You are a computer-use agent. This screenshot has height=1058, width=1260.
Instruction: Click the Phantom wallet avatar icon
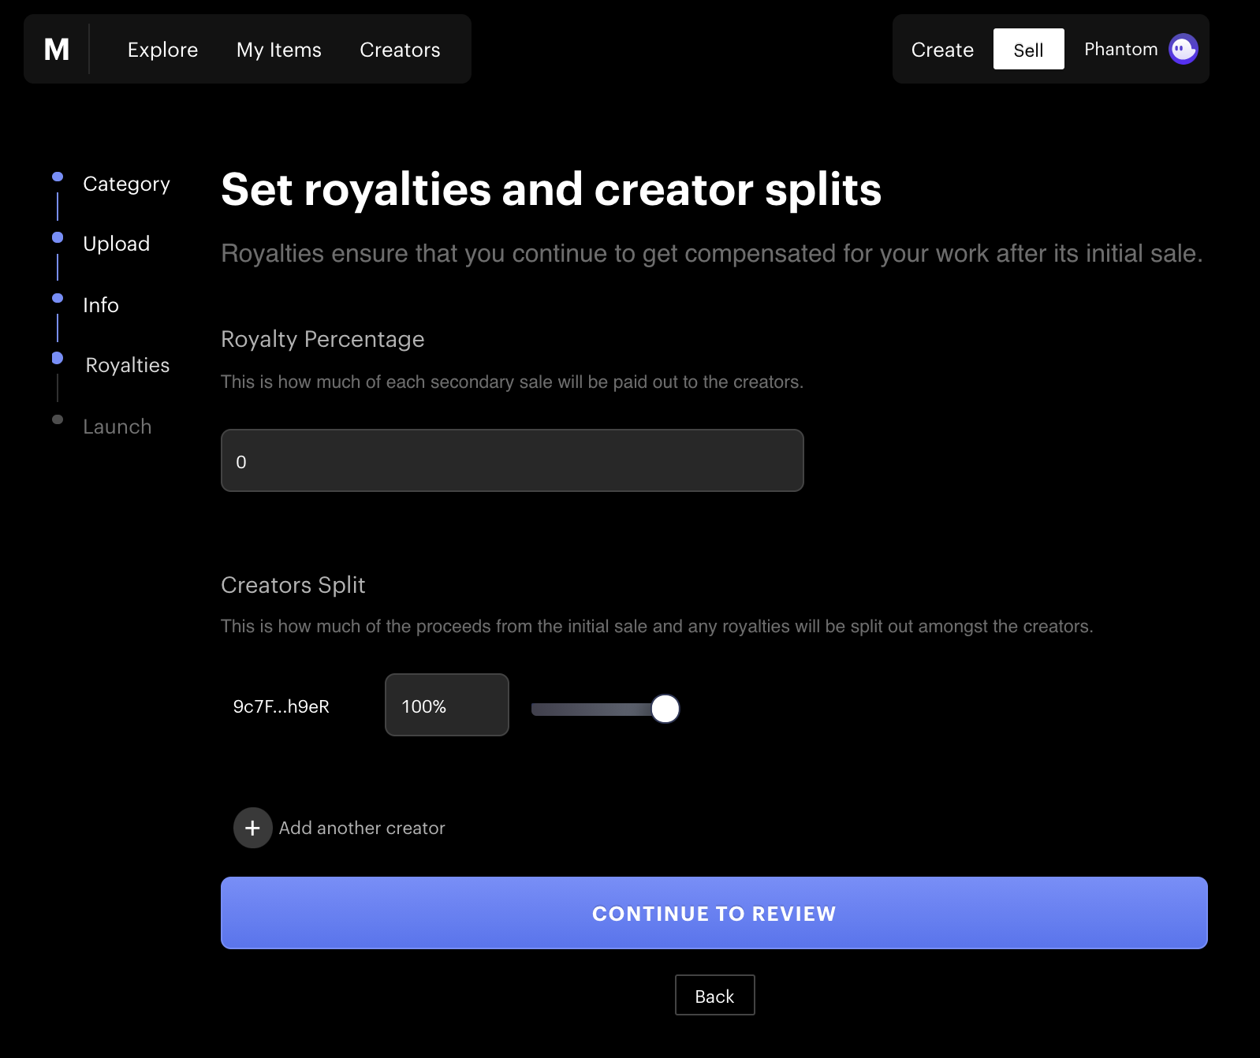click(x=1183, y=50)
